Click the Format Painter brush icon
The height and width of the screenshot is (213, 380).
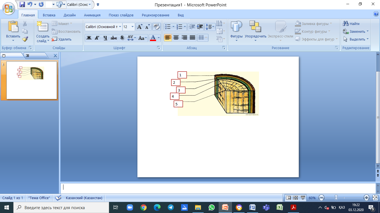tap(25, 39)
